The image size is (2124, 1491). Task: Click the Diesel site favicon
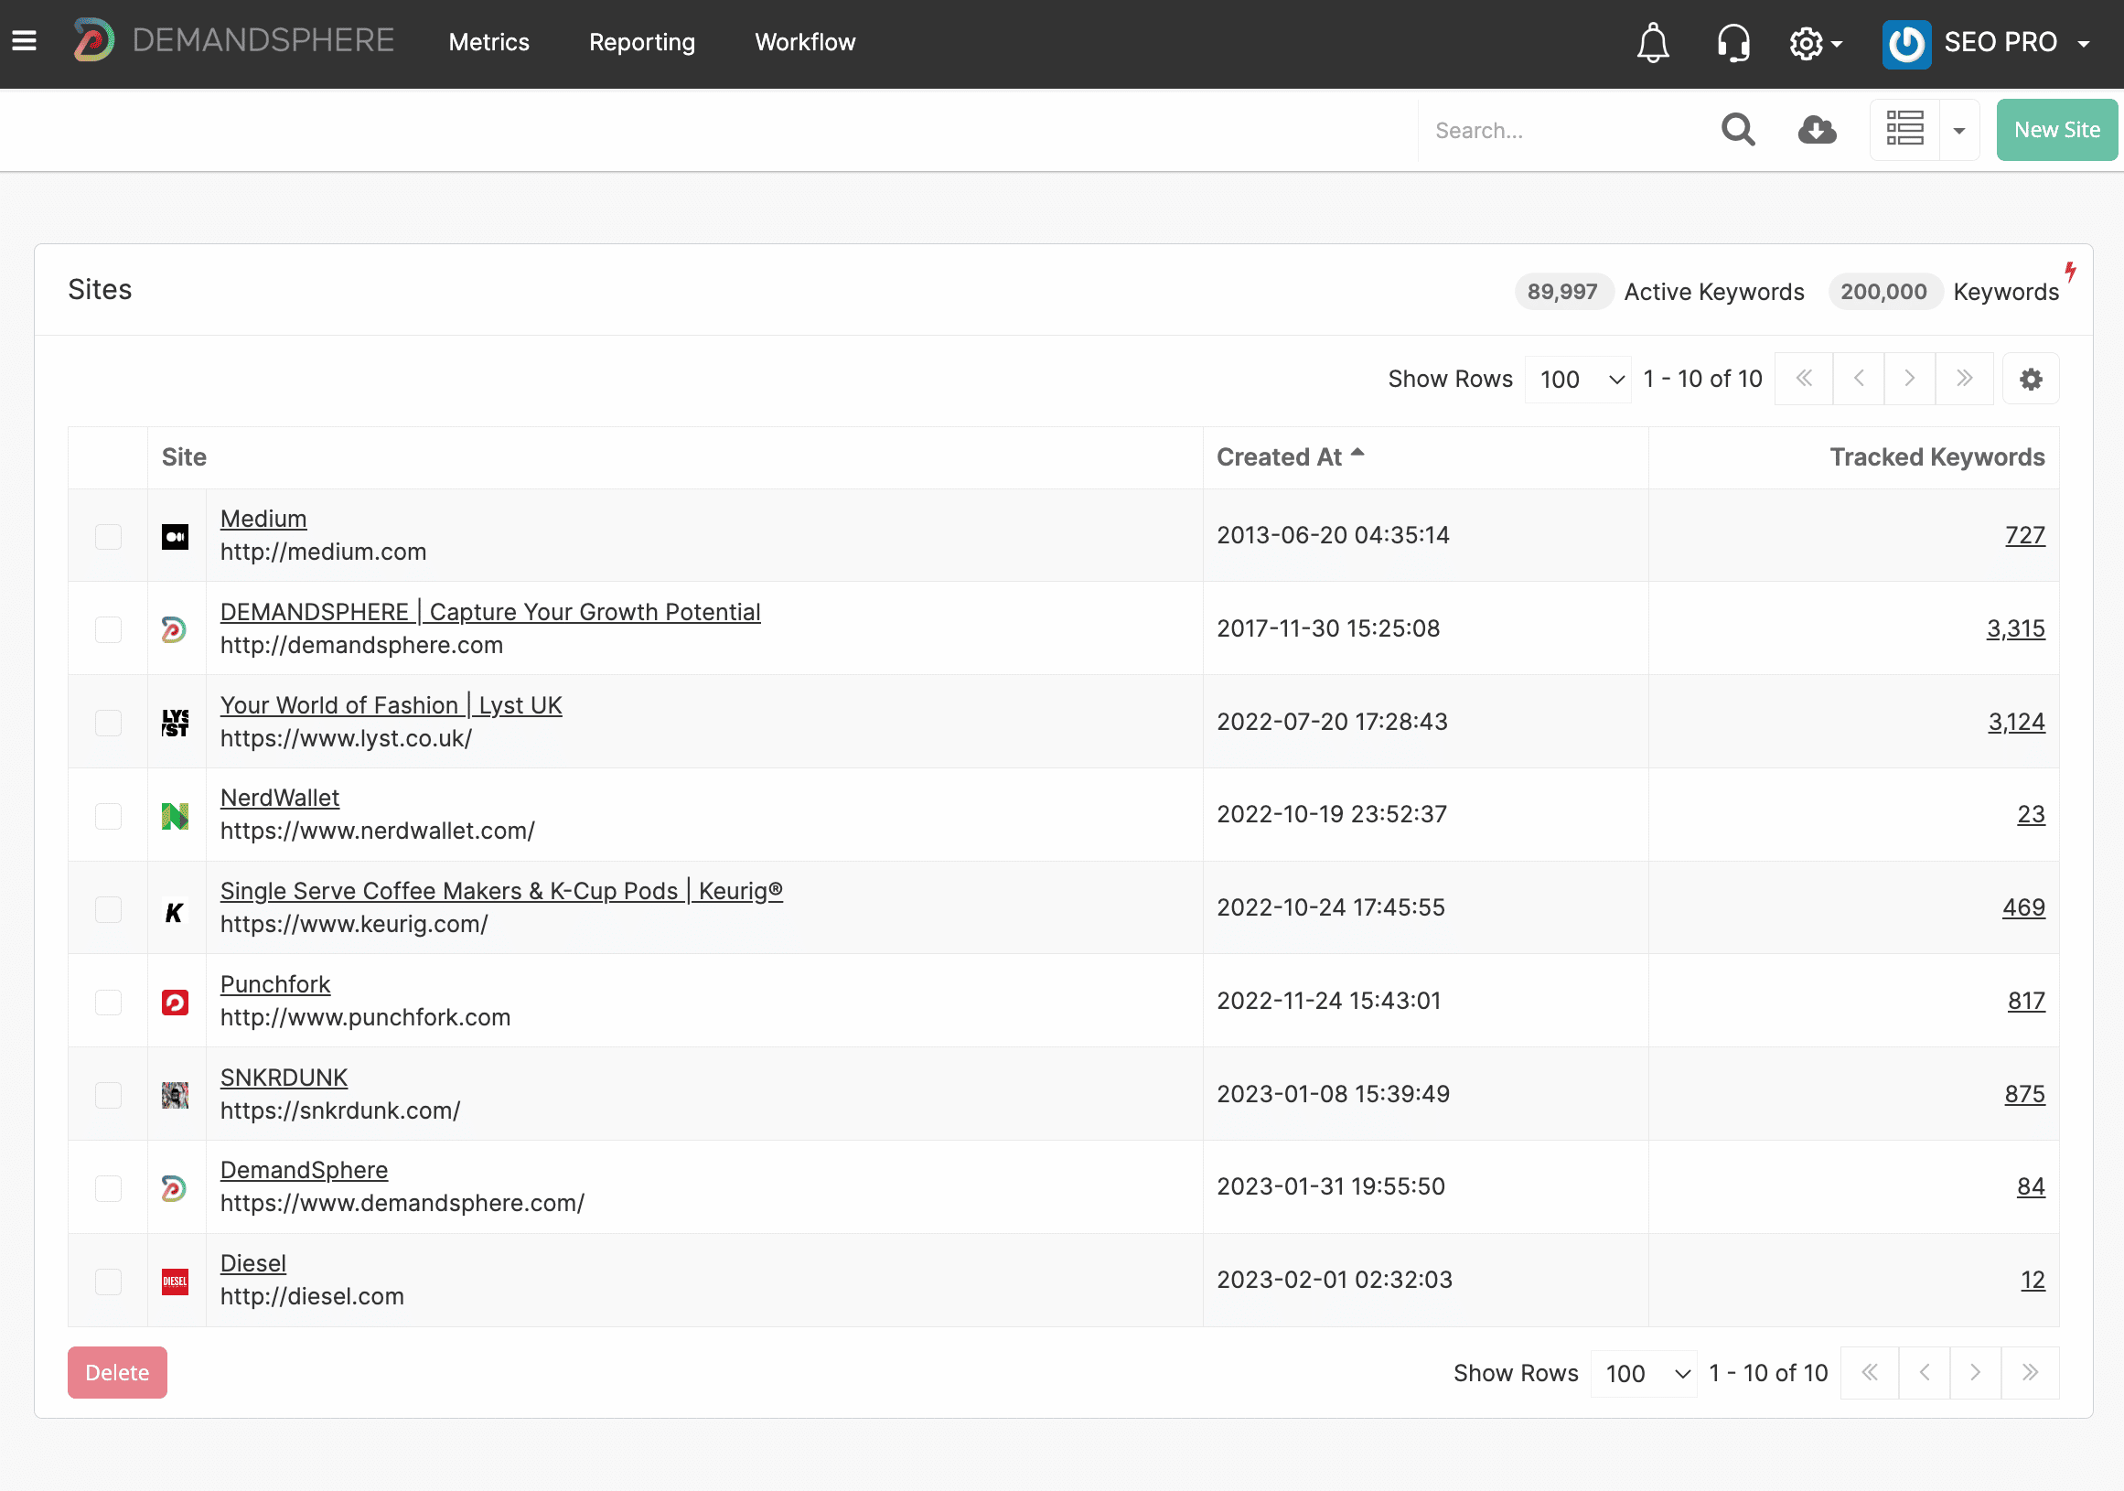(x=175, y=1281)
